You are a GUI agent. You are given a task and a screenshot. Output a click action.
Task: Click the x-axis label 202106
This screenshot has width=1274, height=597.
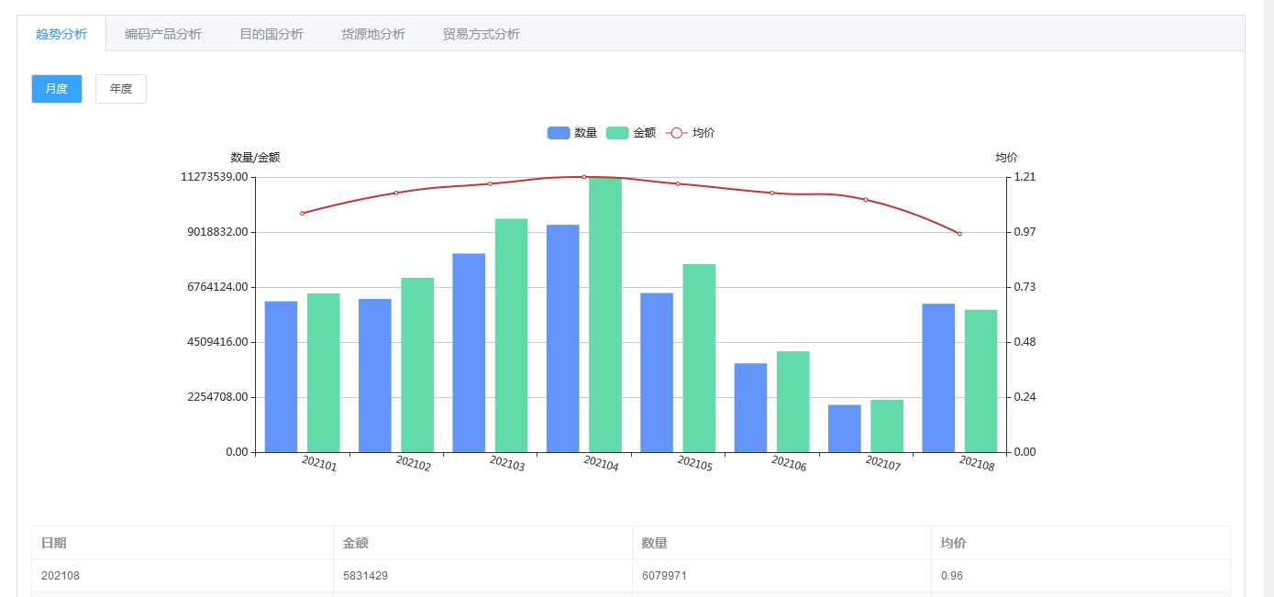pos(789,463)
